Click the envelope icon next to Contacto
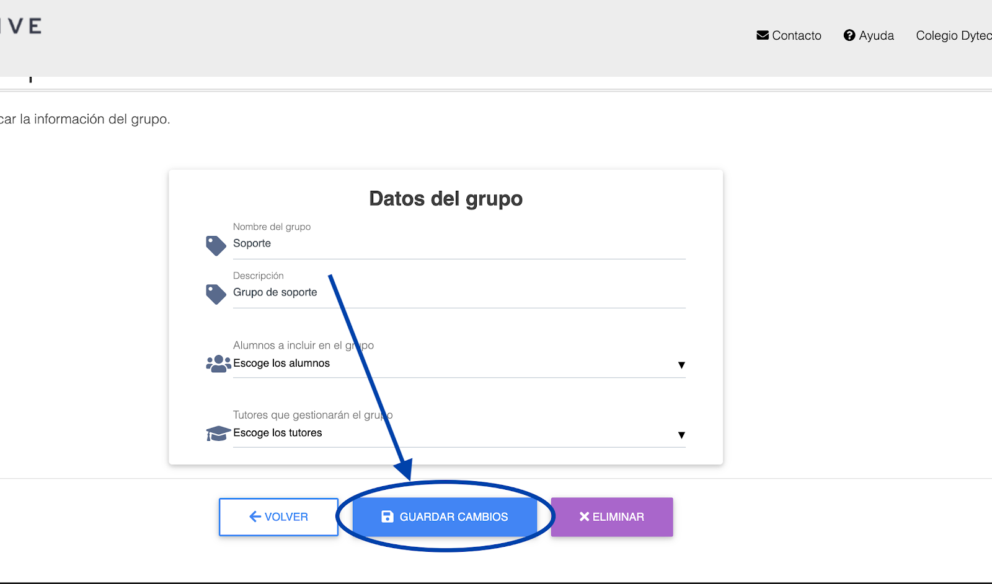The image size is (992, 584). click(x=763, y=35)
